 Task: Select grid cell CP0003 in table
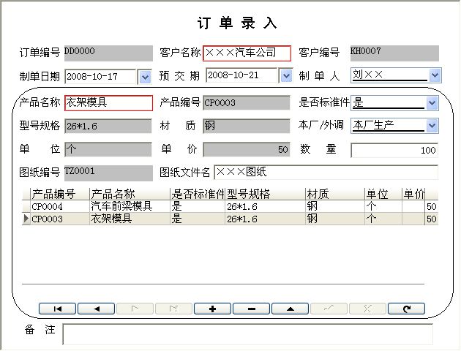point(60,219)
